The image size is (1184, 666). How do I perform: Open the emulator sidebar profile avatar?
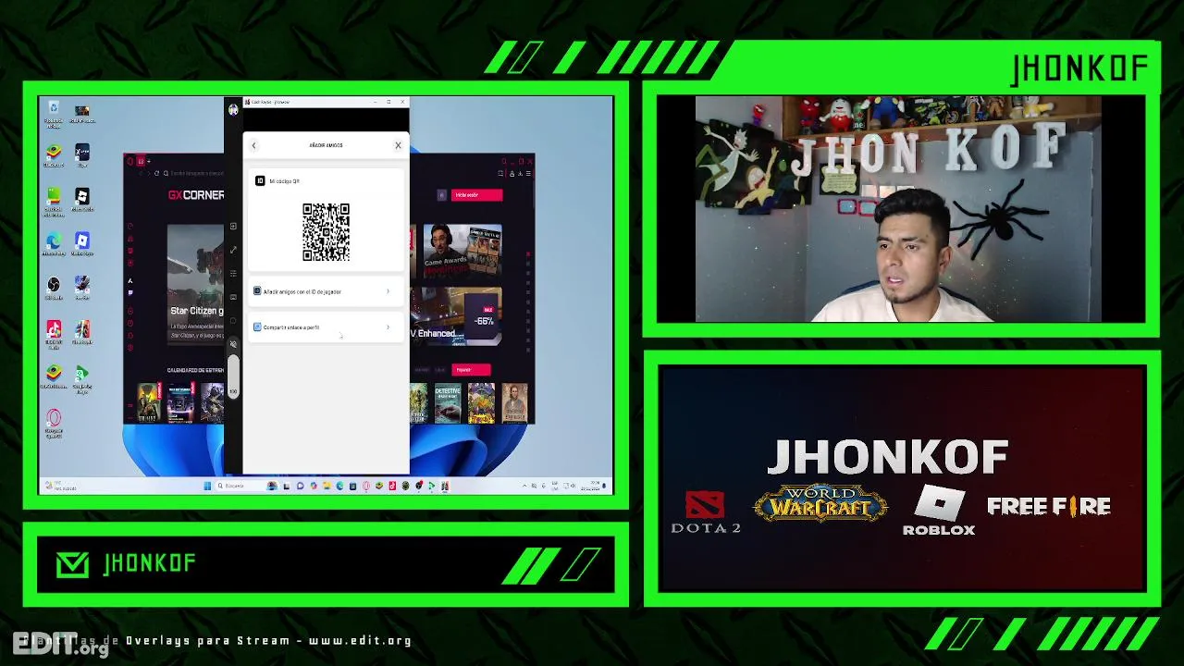pyautogui.click(x=233, y=109)
